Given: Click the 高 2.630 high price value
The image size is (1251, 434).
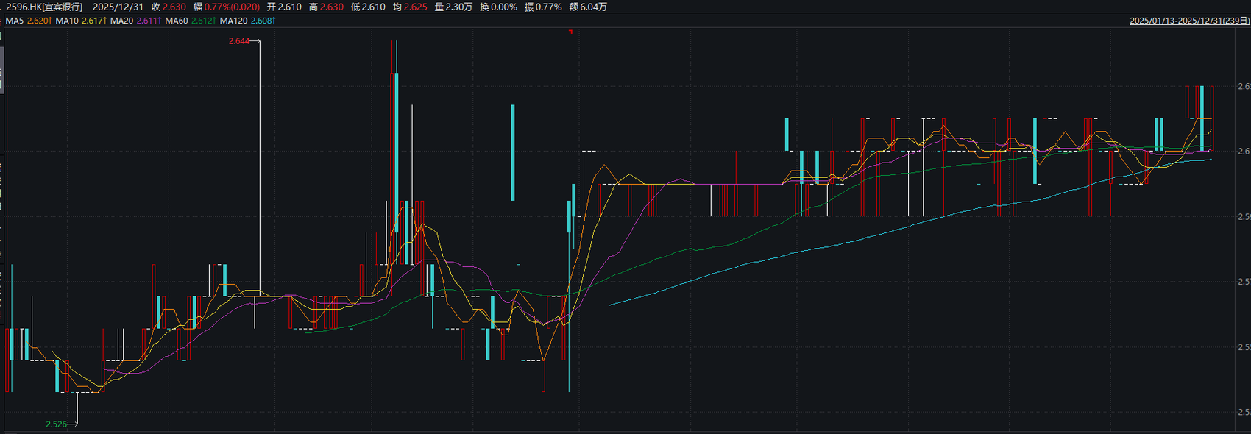Looking at the screenshot, I should click(x=326, y=7).
